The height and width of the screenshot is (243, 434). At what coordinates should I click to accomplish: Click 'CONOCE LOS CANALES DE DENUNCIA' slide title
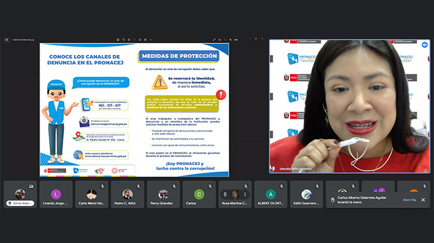coord(85,59)
